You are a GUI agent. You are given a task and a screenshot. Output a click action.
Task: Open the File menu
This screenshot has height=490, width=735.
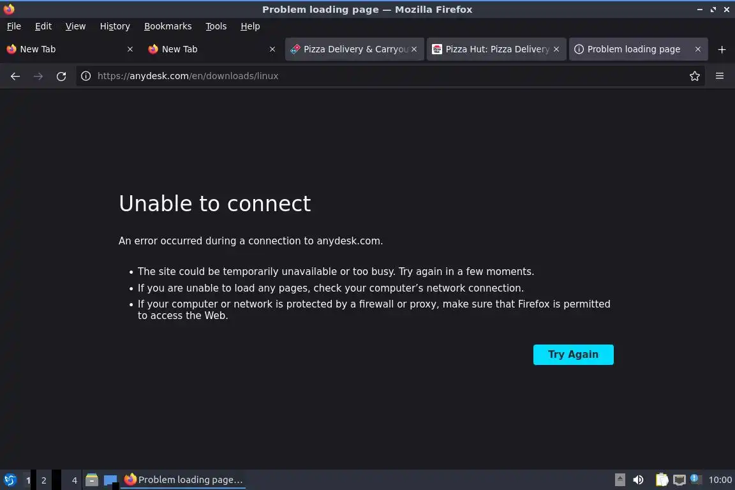click(x=14, y=26)
